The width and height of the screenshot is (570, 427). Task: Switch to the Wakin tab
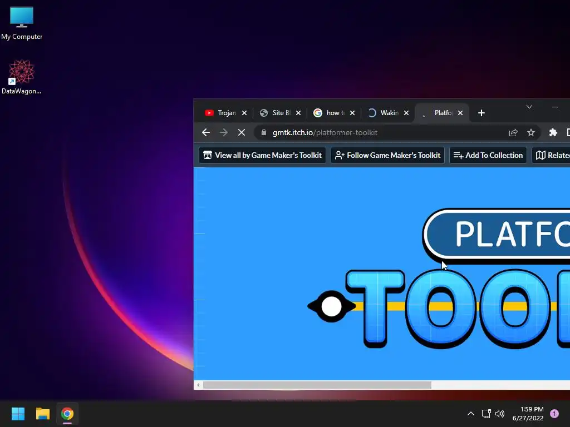387,113
